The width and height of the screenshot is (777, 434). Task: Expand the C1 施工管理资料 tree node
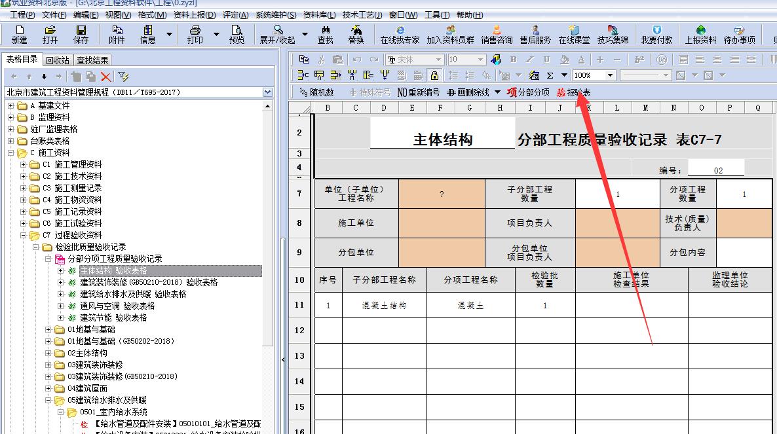tap(24, 164)
